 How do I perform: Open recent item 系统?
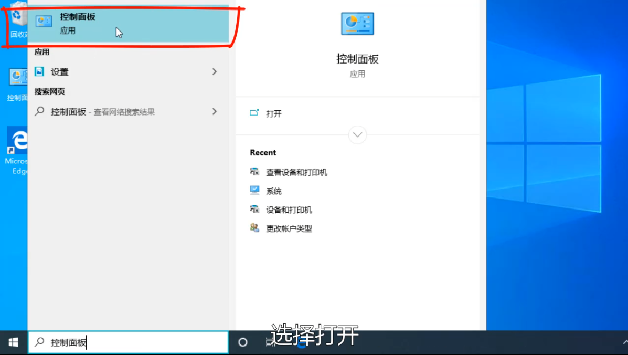[273, 191]
